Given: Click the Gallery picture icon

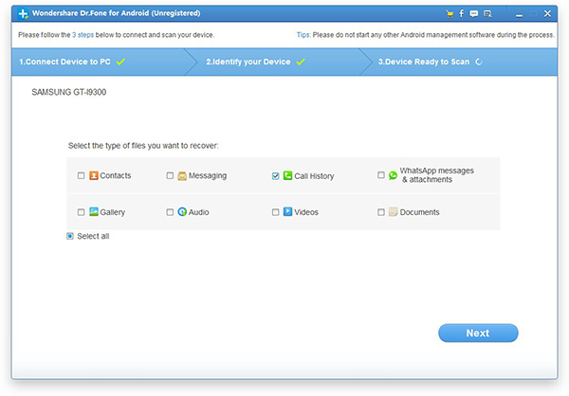Looking at the screenshot, I should click(94, 211).
